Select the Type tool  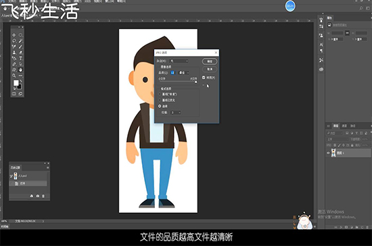tap(21, 59)
